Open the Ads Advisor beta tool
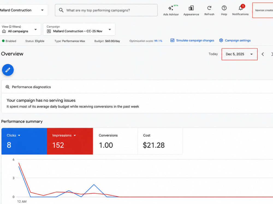Image resolution: width=273 pixels, height=204 pixels. [171, 10]
